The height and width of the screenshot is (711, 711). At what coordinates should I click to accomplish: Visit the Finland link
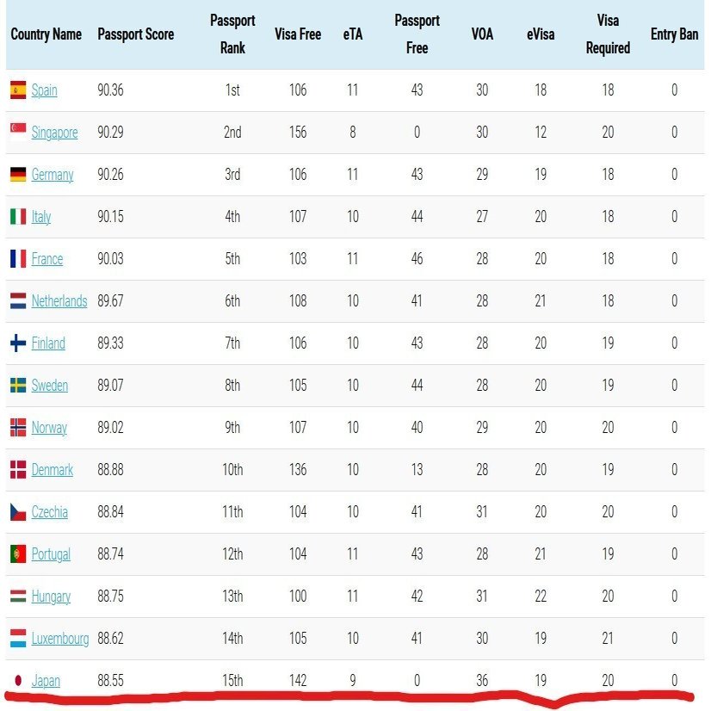(48, 343)
